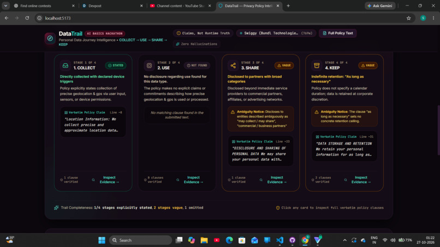Click the VAGUE badge on Keep card
This screenshot has width=440, height=247.
pos(367,65)
